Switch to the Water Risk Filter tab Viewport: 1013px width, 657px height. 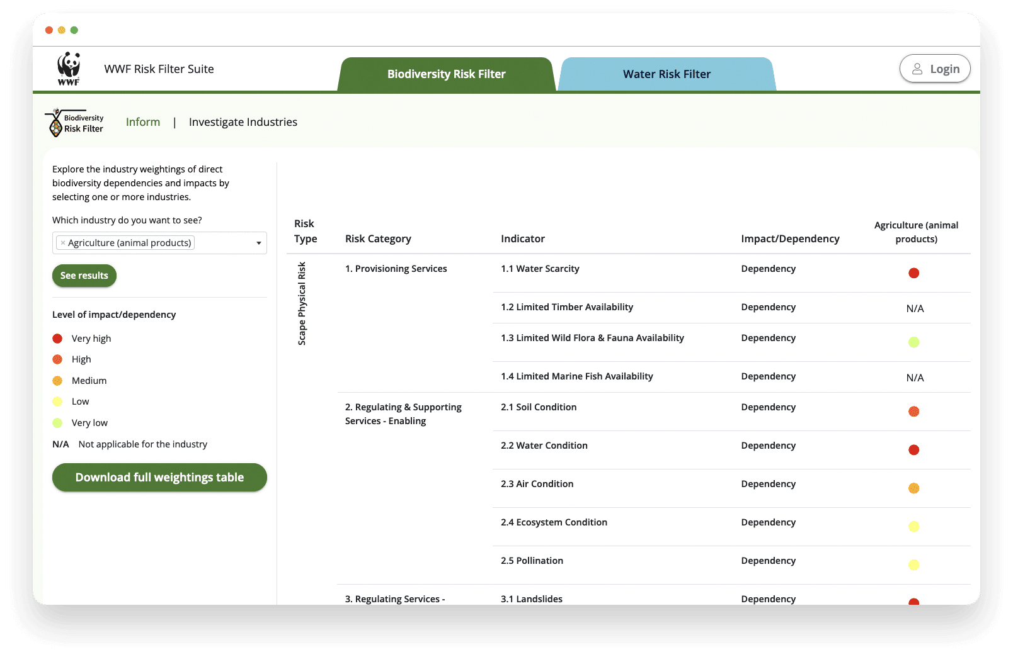[x=667, y=74]
